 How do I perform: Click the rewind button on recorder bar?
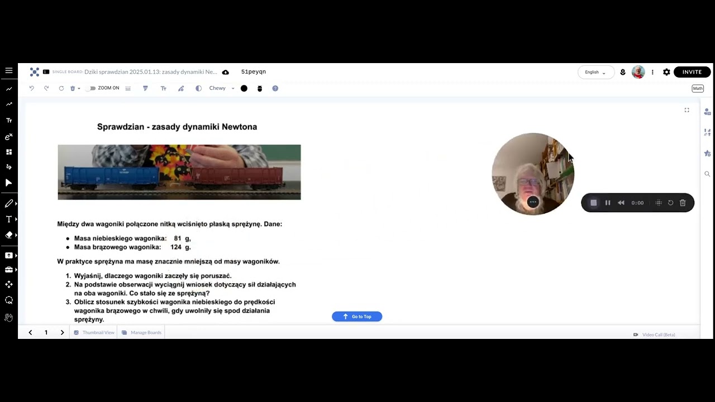coord(621,203)
